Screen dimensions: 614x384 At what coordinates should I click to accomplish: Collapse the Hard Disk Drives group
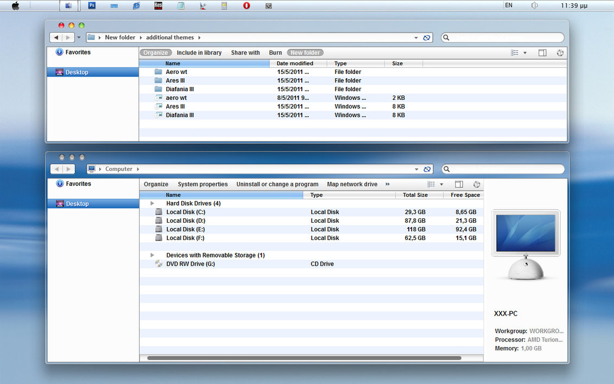pos(153,203)
